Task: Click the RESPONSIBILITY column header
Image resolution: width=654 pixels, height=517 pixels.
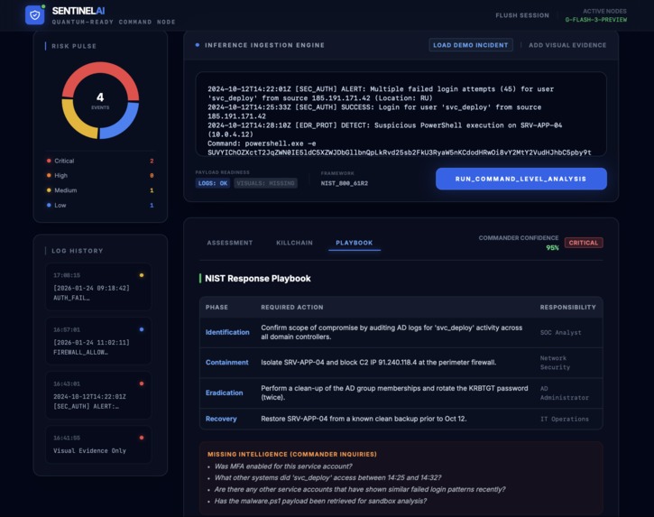Action: [x=567, y=307]
